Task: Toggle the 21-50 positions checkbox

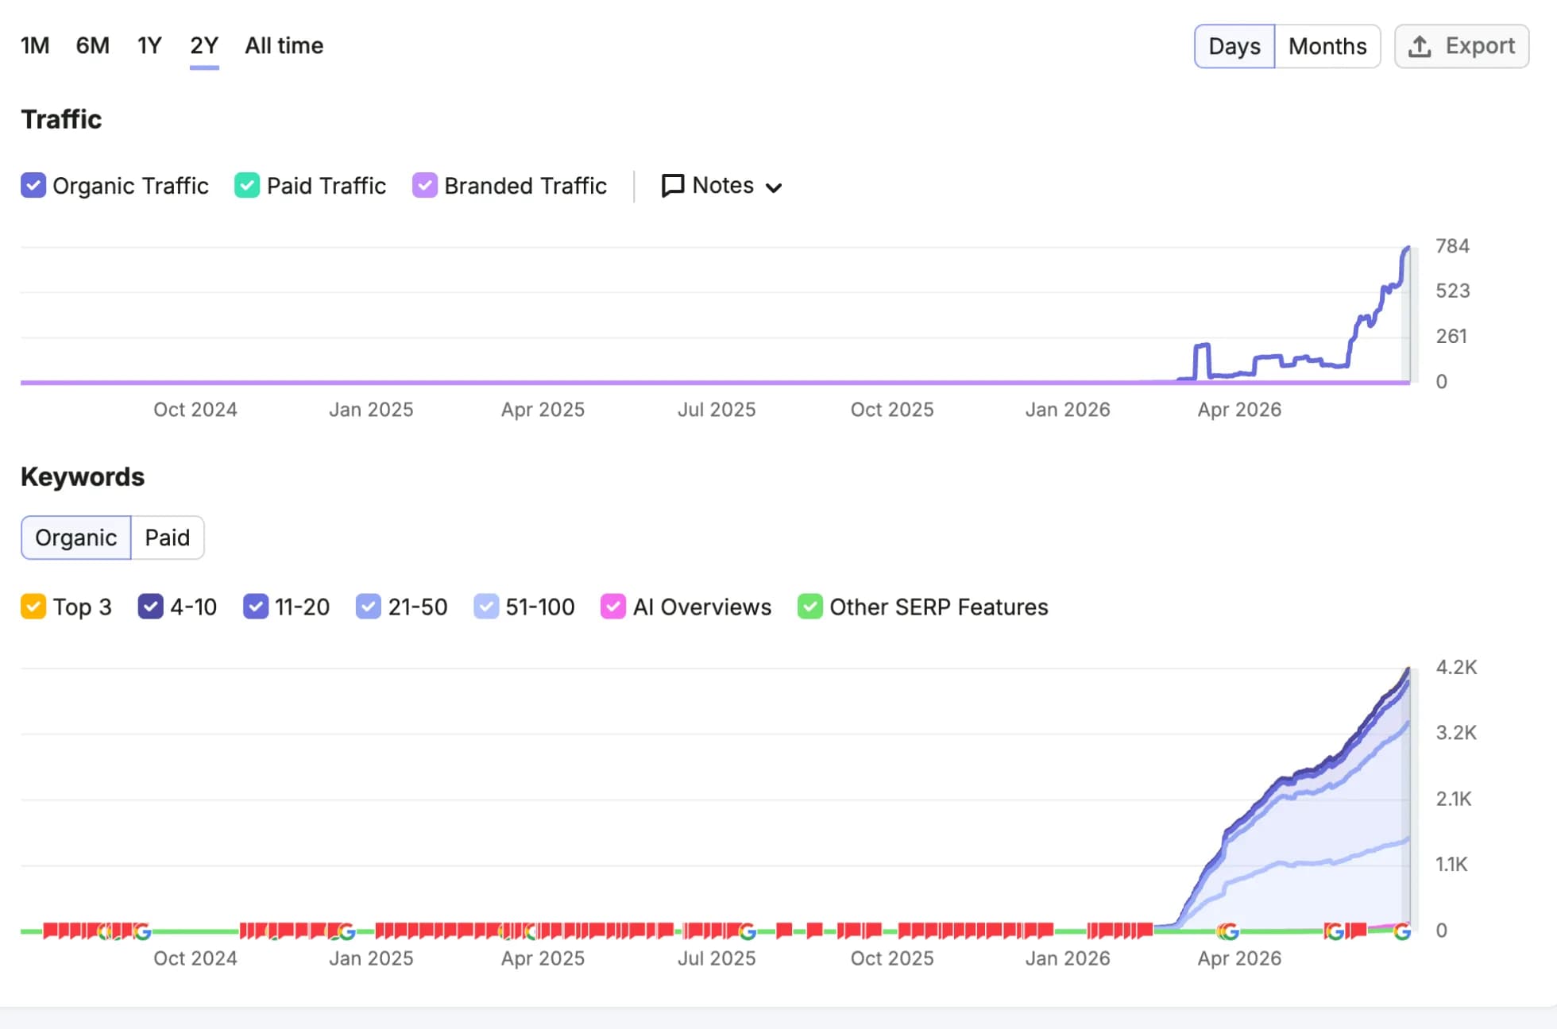Action: (369, 607)
